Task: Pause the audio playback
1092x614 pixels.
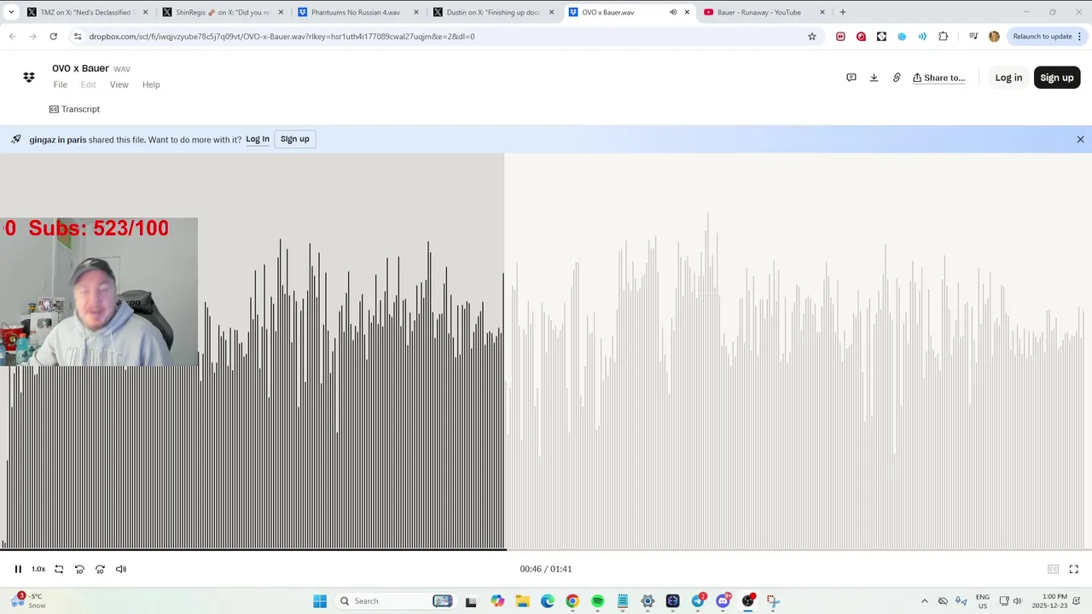Action: [x=18, y=569]
